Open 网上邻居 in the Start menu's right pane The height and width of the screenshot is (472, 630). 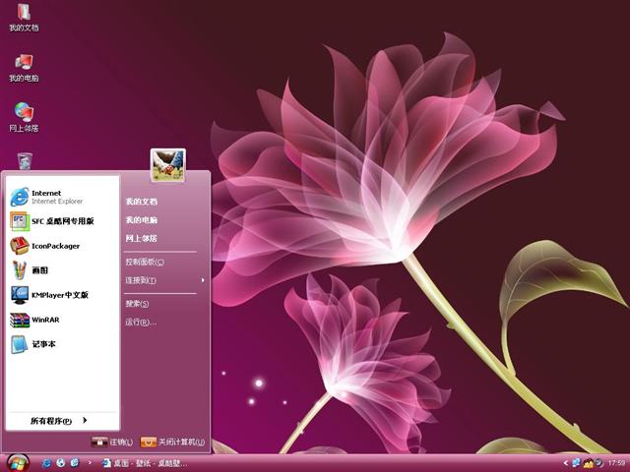[142, 238]
